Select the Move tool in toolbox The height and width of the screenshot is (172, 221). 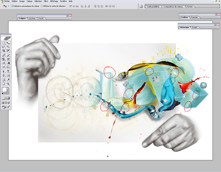[x=8, y=43]
